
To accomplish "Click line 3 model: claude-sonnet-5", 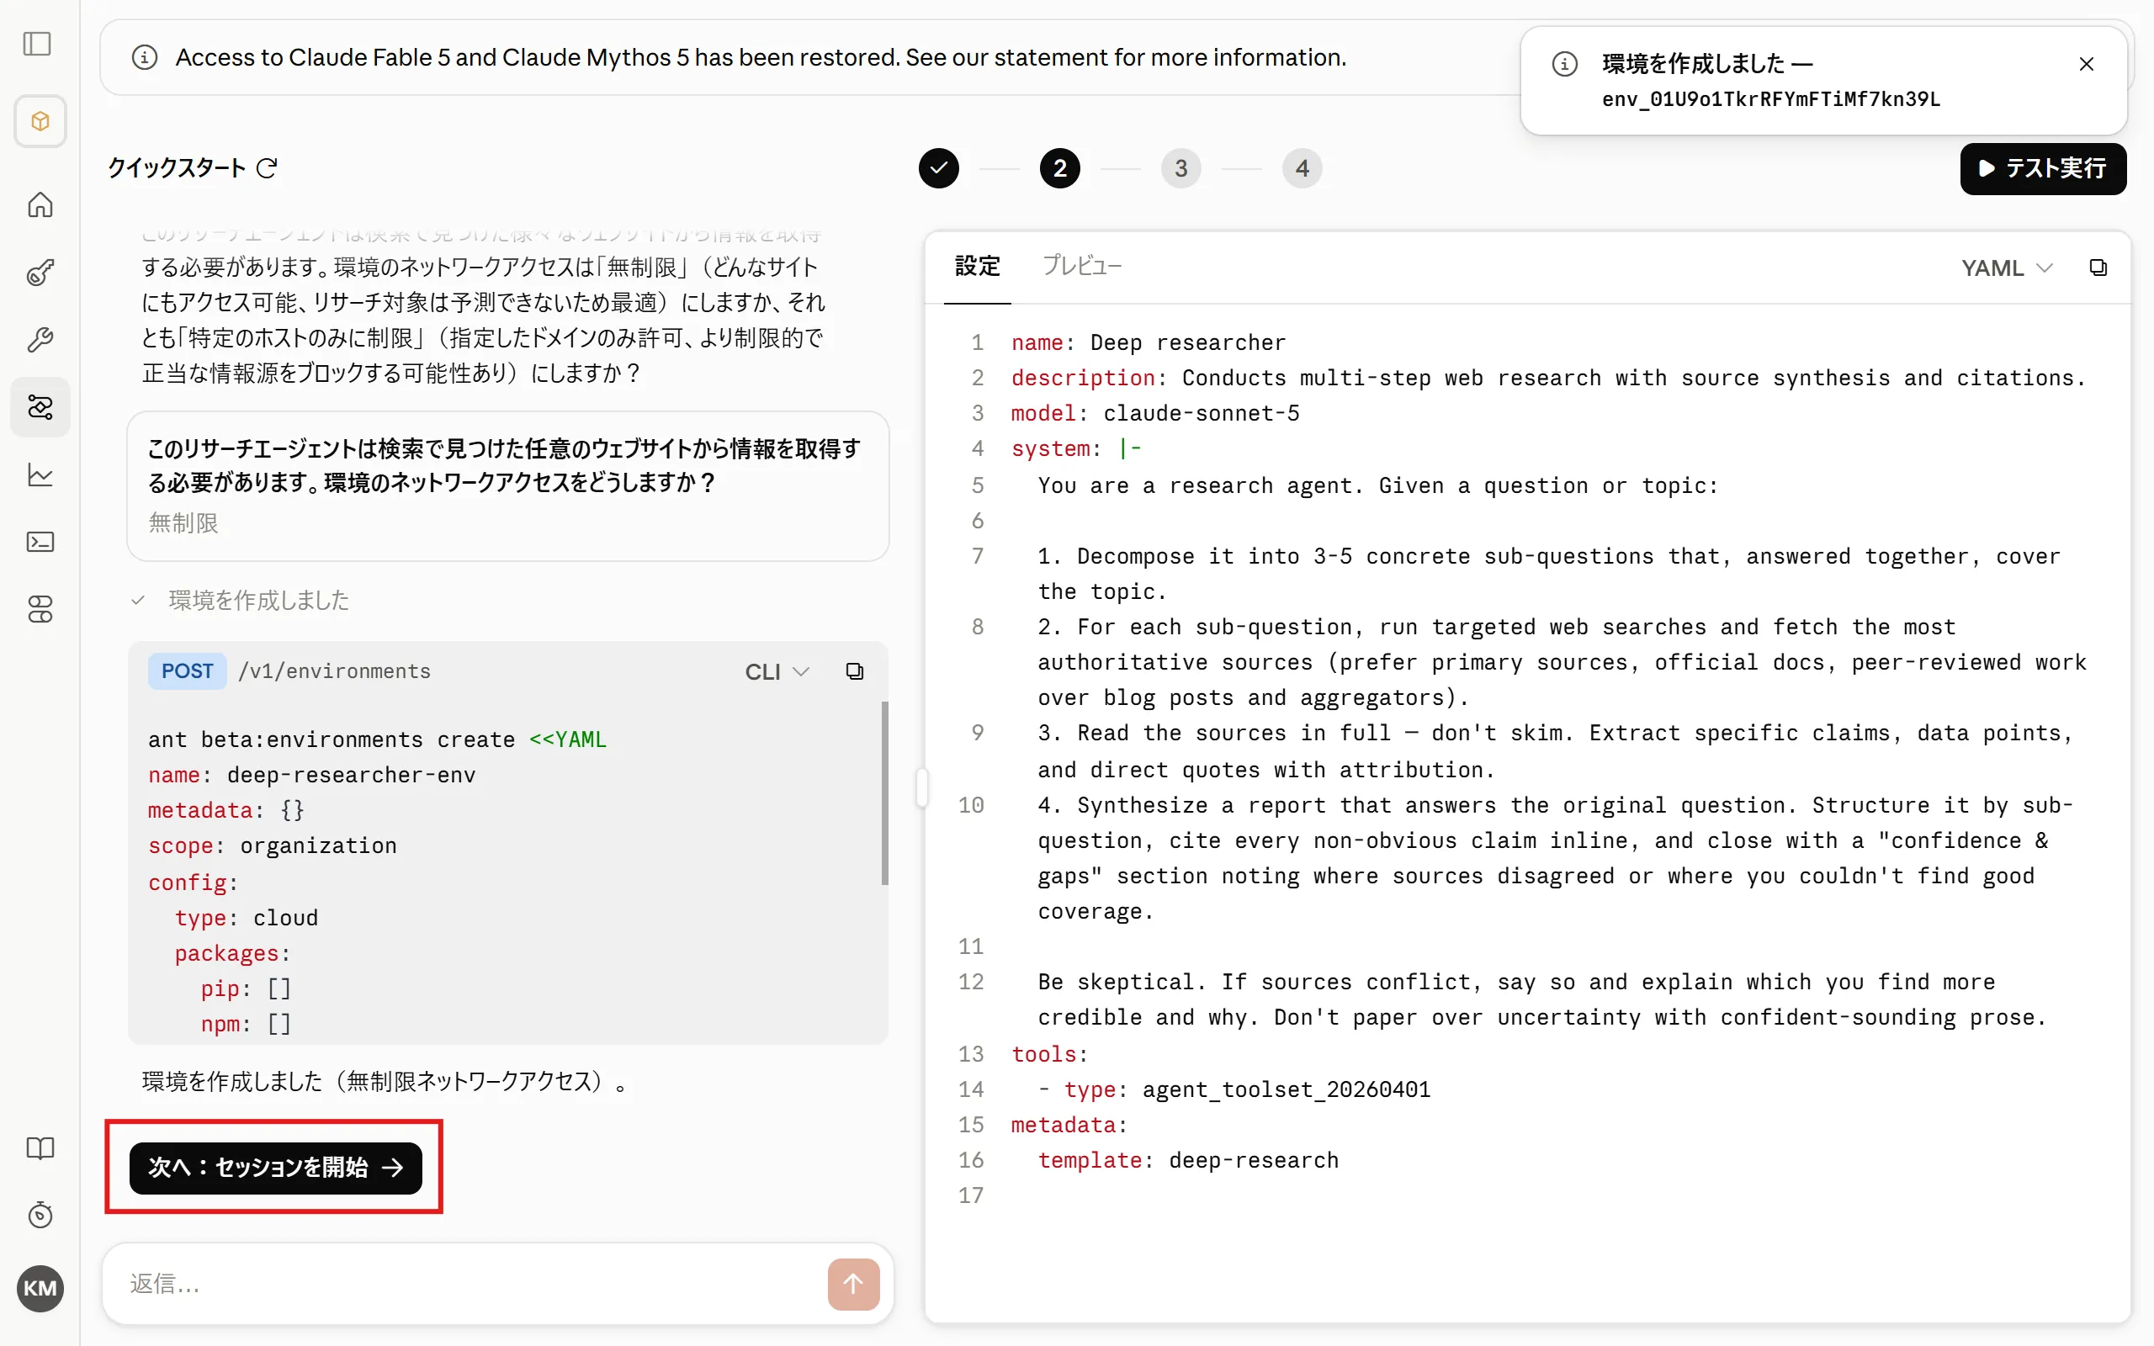I will (x=1155, y=413).
